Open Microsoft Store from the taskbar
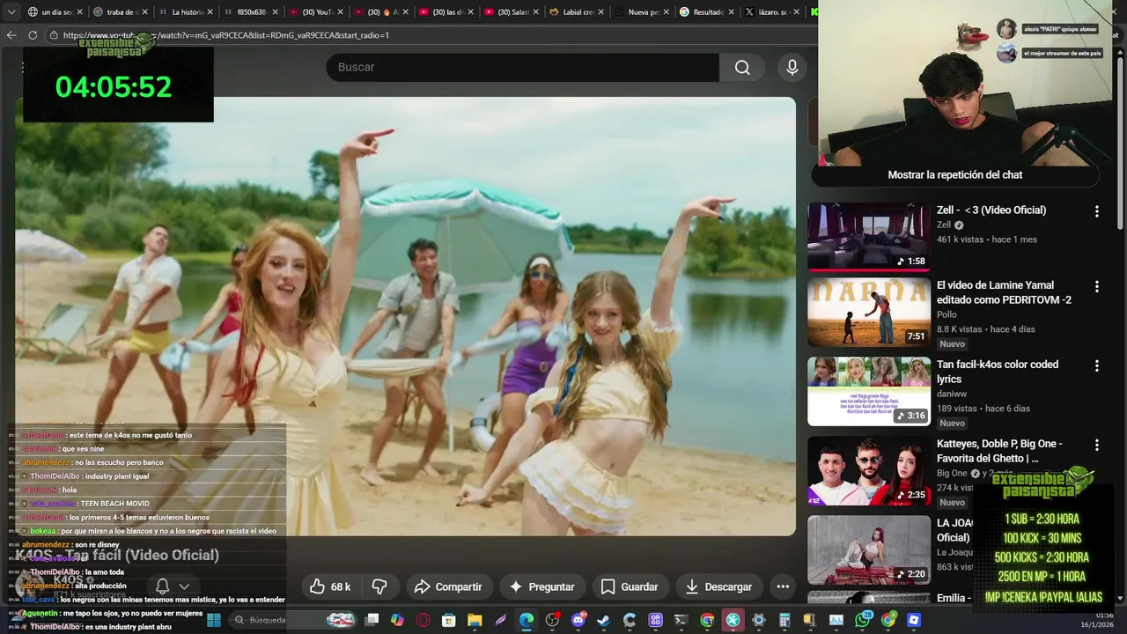The width and height of the screenshot is (1127, 634). coord(448,620)
